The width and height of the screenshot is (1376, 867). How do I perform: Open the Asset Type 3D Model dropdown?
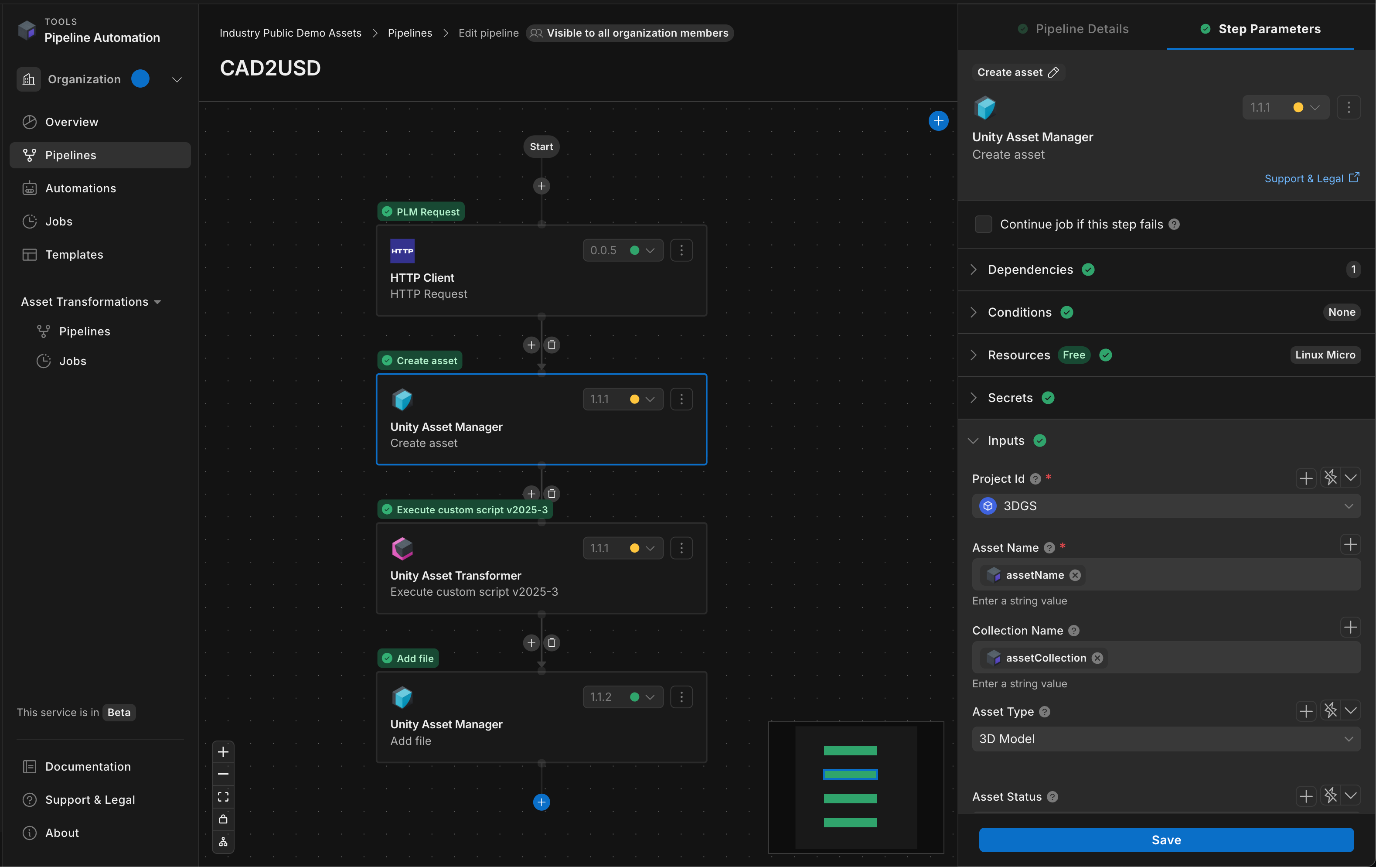click(1166, 739)
